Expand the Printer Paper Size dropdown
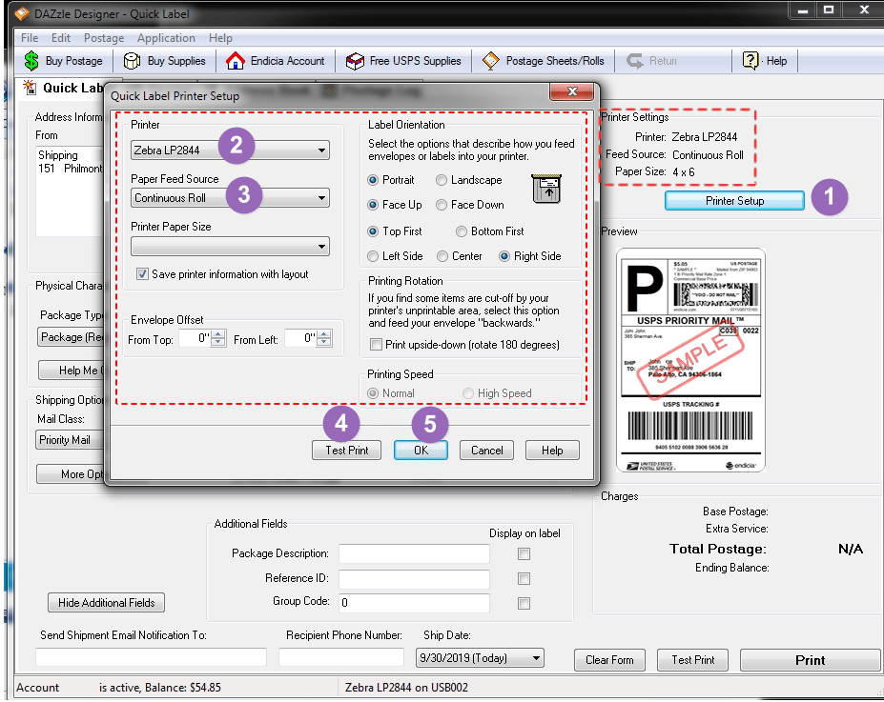The width and height of the screenshot is (884, 702). 323,247
